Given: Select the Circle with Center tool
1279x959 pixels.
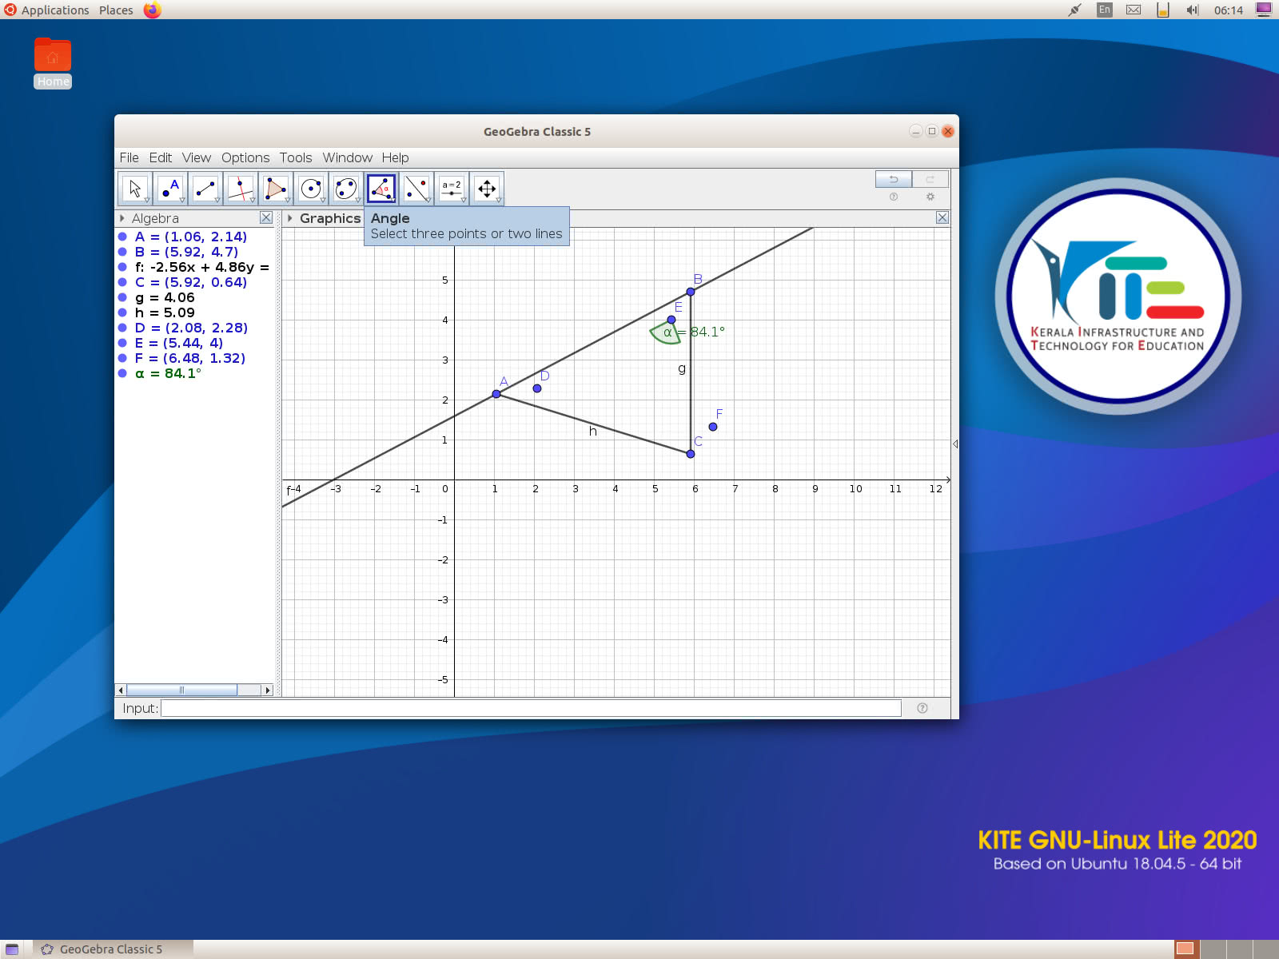Looking at the screenshot, I should click(x=311, y=188).
